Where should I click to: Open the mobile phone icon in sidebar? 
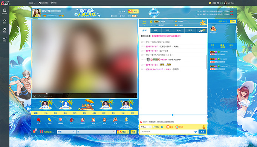click(5, 11)
